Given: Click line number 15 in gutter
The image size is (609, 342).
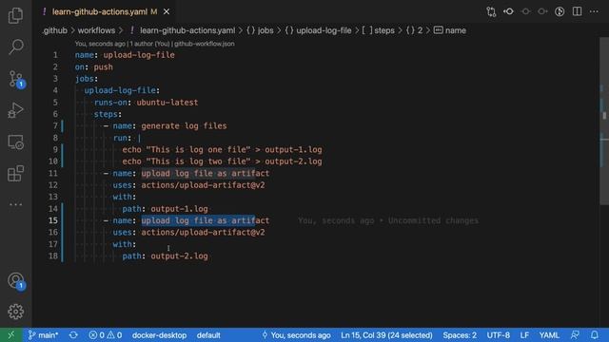Looking at the screenshot, I should click(x=53, y=220).
